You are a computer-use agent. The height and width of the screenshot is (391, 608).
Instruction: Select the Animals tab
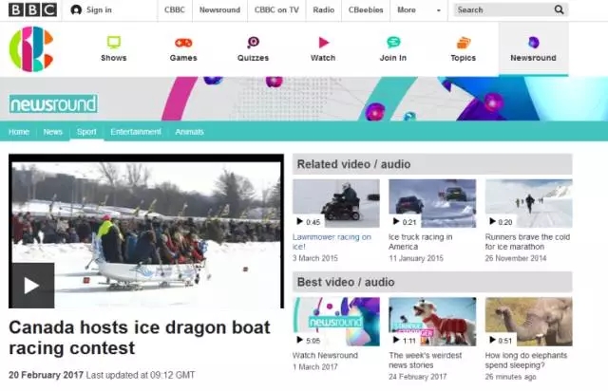190,132
